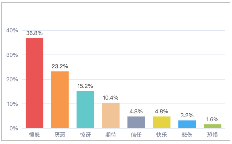
Task: Click the gray-blue 信任 bar
Action: pyautogui.click(x=136, y=122)
